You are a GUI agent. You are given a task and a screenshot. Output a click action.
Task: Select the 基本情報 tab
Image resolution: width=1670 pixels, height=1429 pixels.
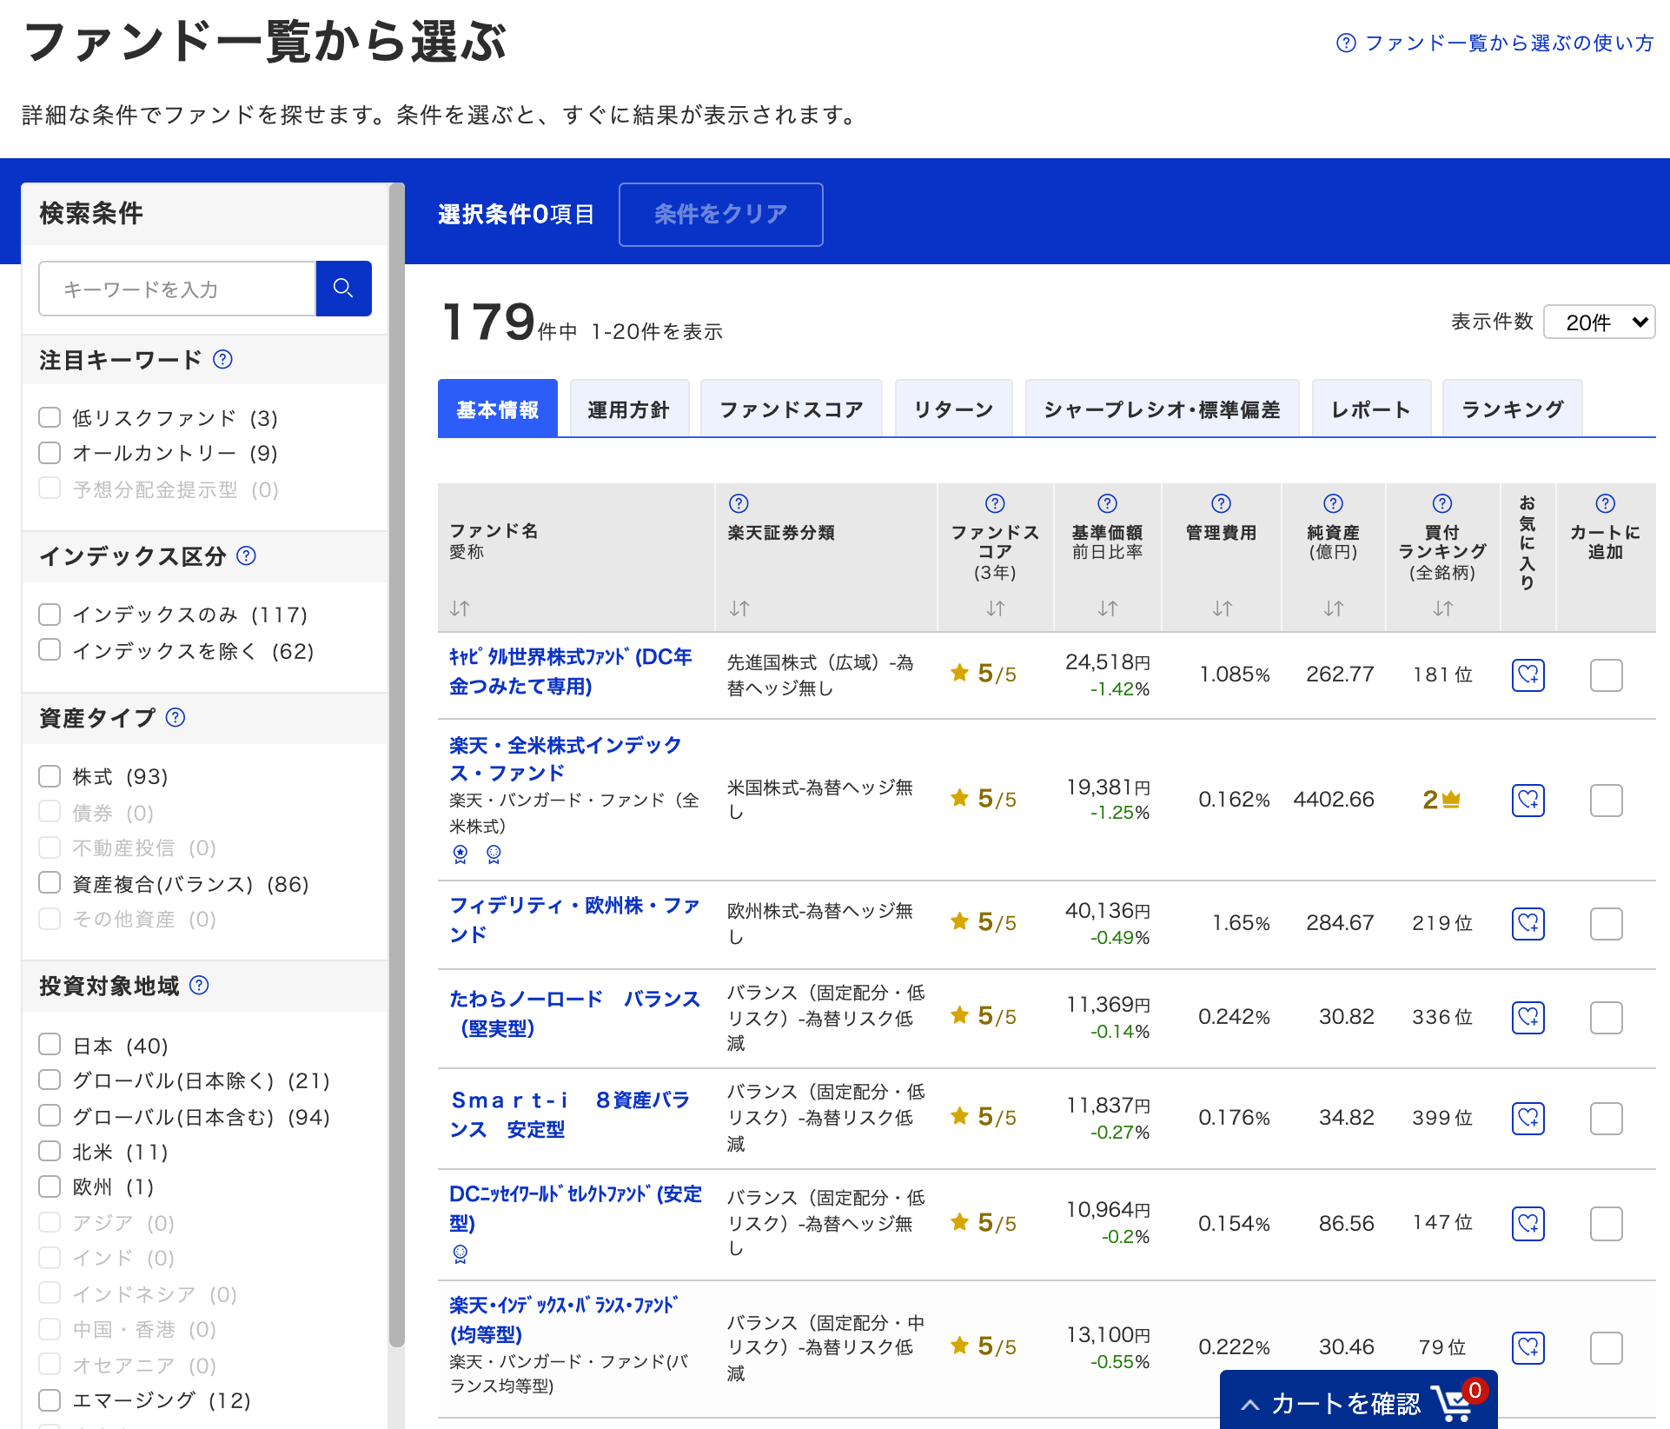(498, 409)
